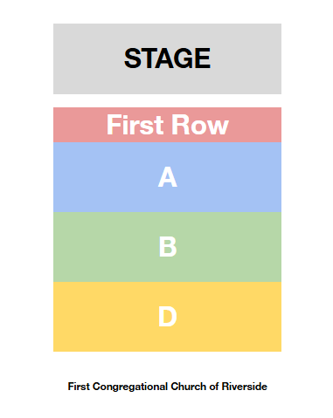The height and width of the screenshot is (418, 333).
Task: Select seating section B
Action: (x=167, y=247)
